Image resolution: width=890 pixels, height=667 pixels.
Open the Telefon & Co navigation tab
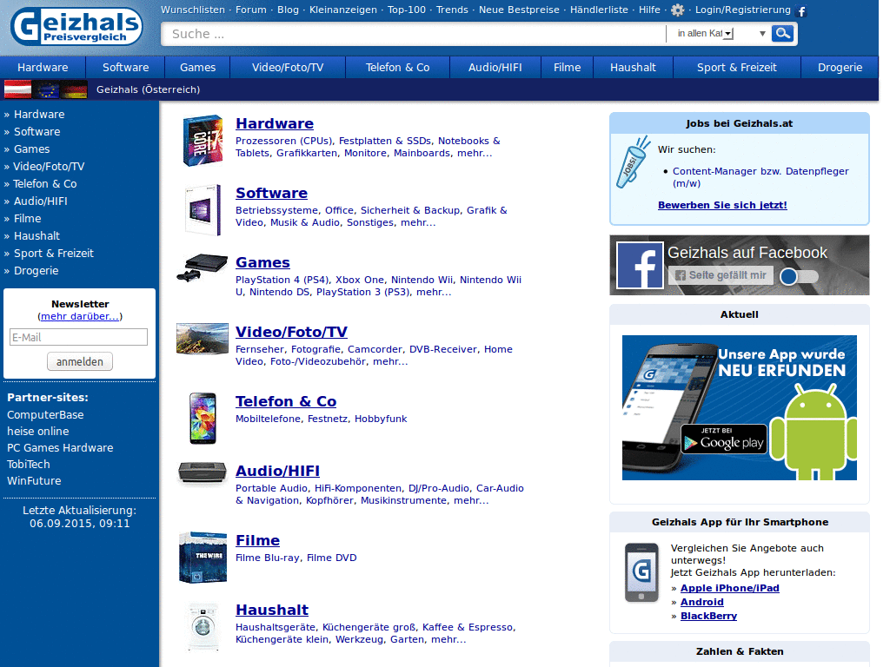(x=397, y=68)
